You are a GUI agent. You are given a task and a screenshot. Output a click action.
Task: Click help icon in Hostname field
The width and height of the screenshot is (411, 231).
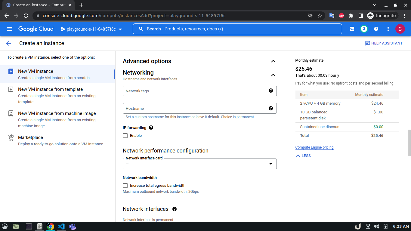pyautogui.click(x=271, y=108)
